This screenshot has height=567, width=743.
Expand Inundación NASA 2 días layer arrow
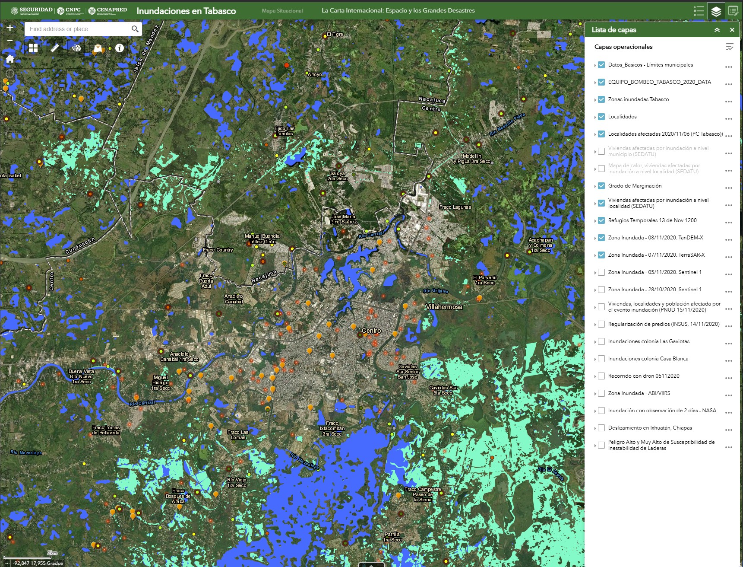pyautogui.click(x=595, y=411)
